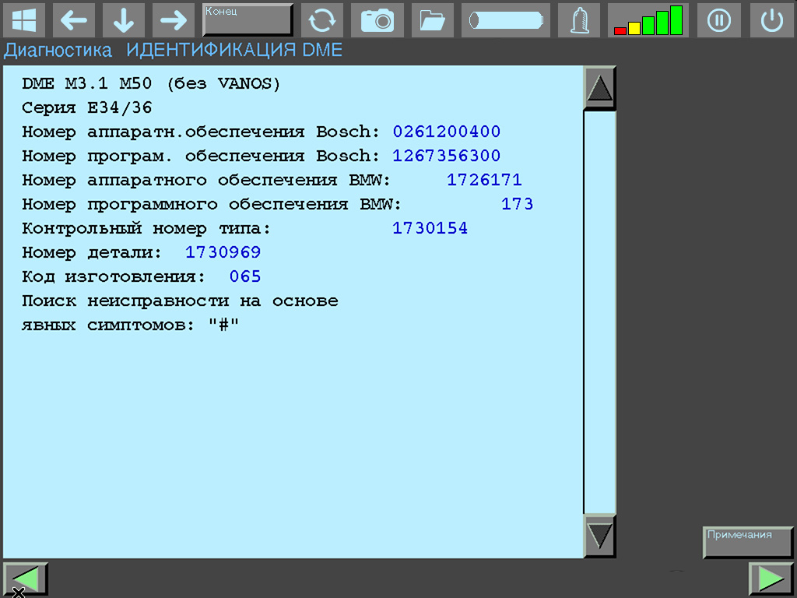Click the left navigation arrow icon

[74, 20]
